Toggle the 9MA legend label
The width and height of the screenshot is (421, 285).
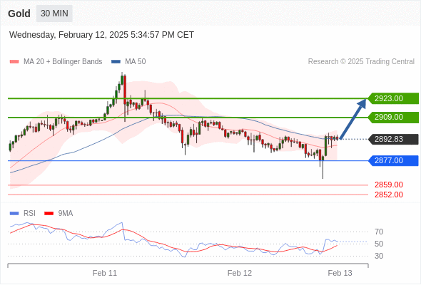tap(66, 214)
